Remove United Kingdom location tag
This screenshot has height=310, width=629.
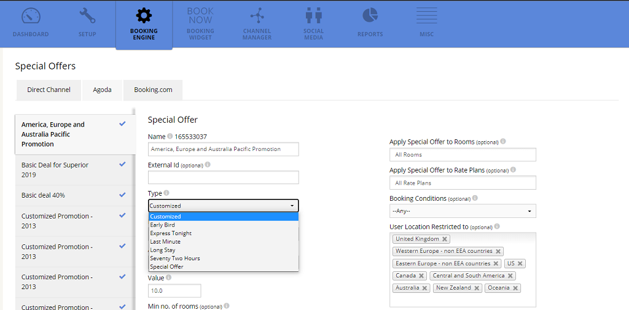[445, 239]
